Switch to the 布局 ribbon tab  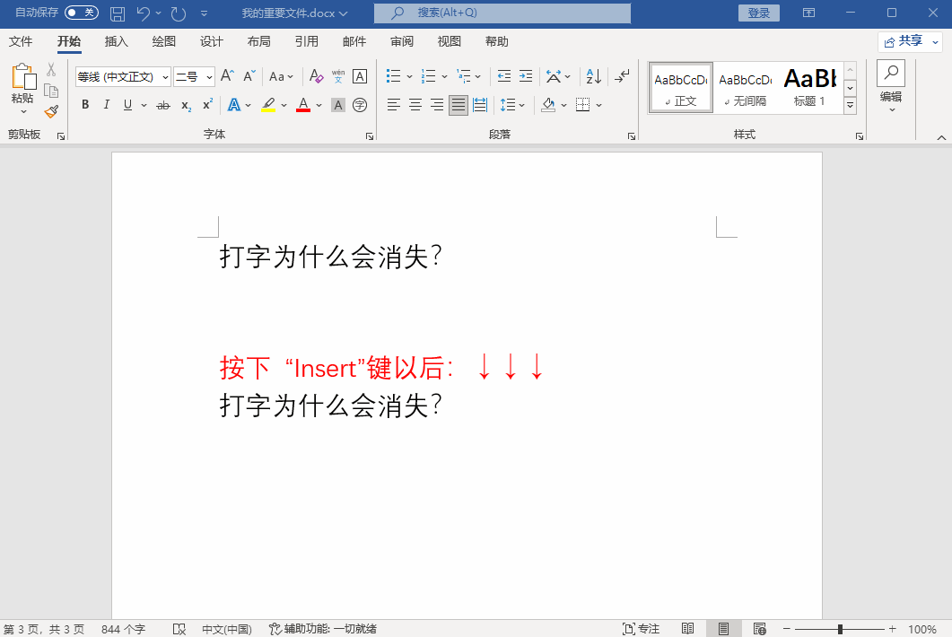(258, 41)
